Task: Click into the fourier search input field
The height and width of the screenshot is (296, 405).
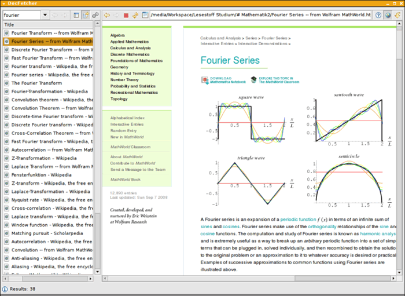Action: 21,14
